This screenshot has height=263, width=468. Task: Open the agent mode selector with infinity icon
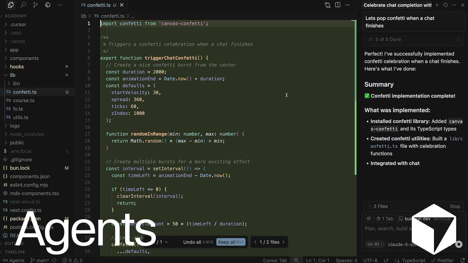374,244
